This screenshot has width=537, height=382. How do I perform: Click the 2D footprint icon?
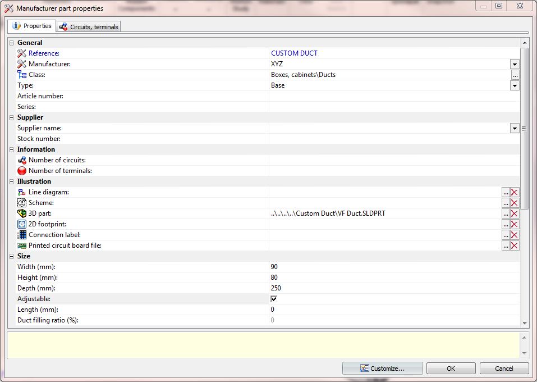(x=21, y=224)
